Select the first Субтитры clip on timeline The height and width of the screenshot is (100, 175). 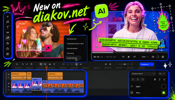(19, 76)
